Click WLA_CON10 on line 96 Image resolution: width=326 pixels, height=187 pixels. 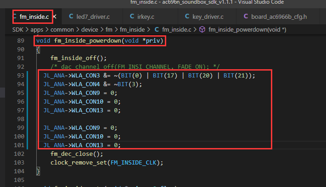click(x=87, y=102)
